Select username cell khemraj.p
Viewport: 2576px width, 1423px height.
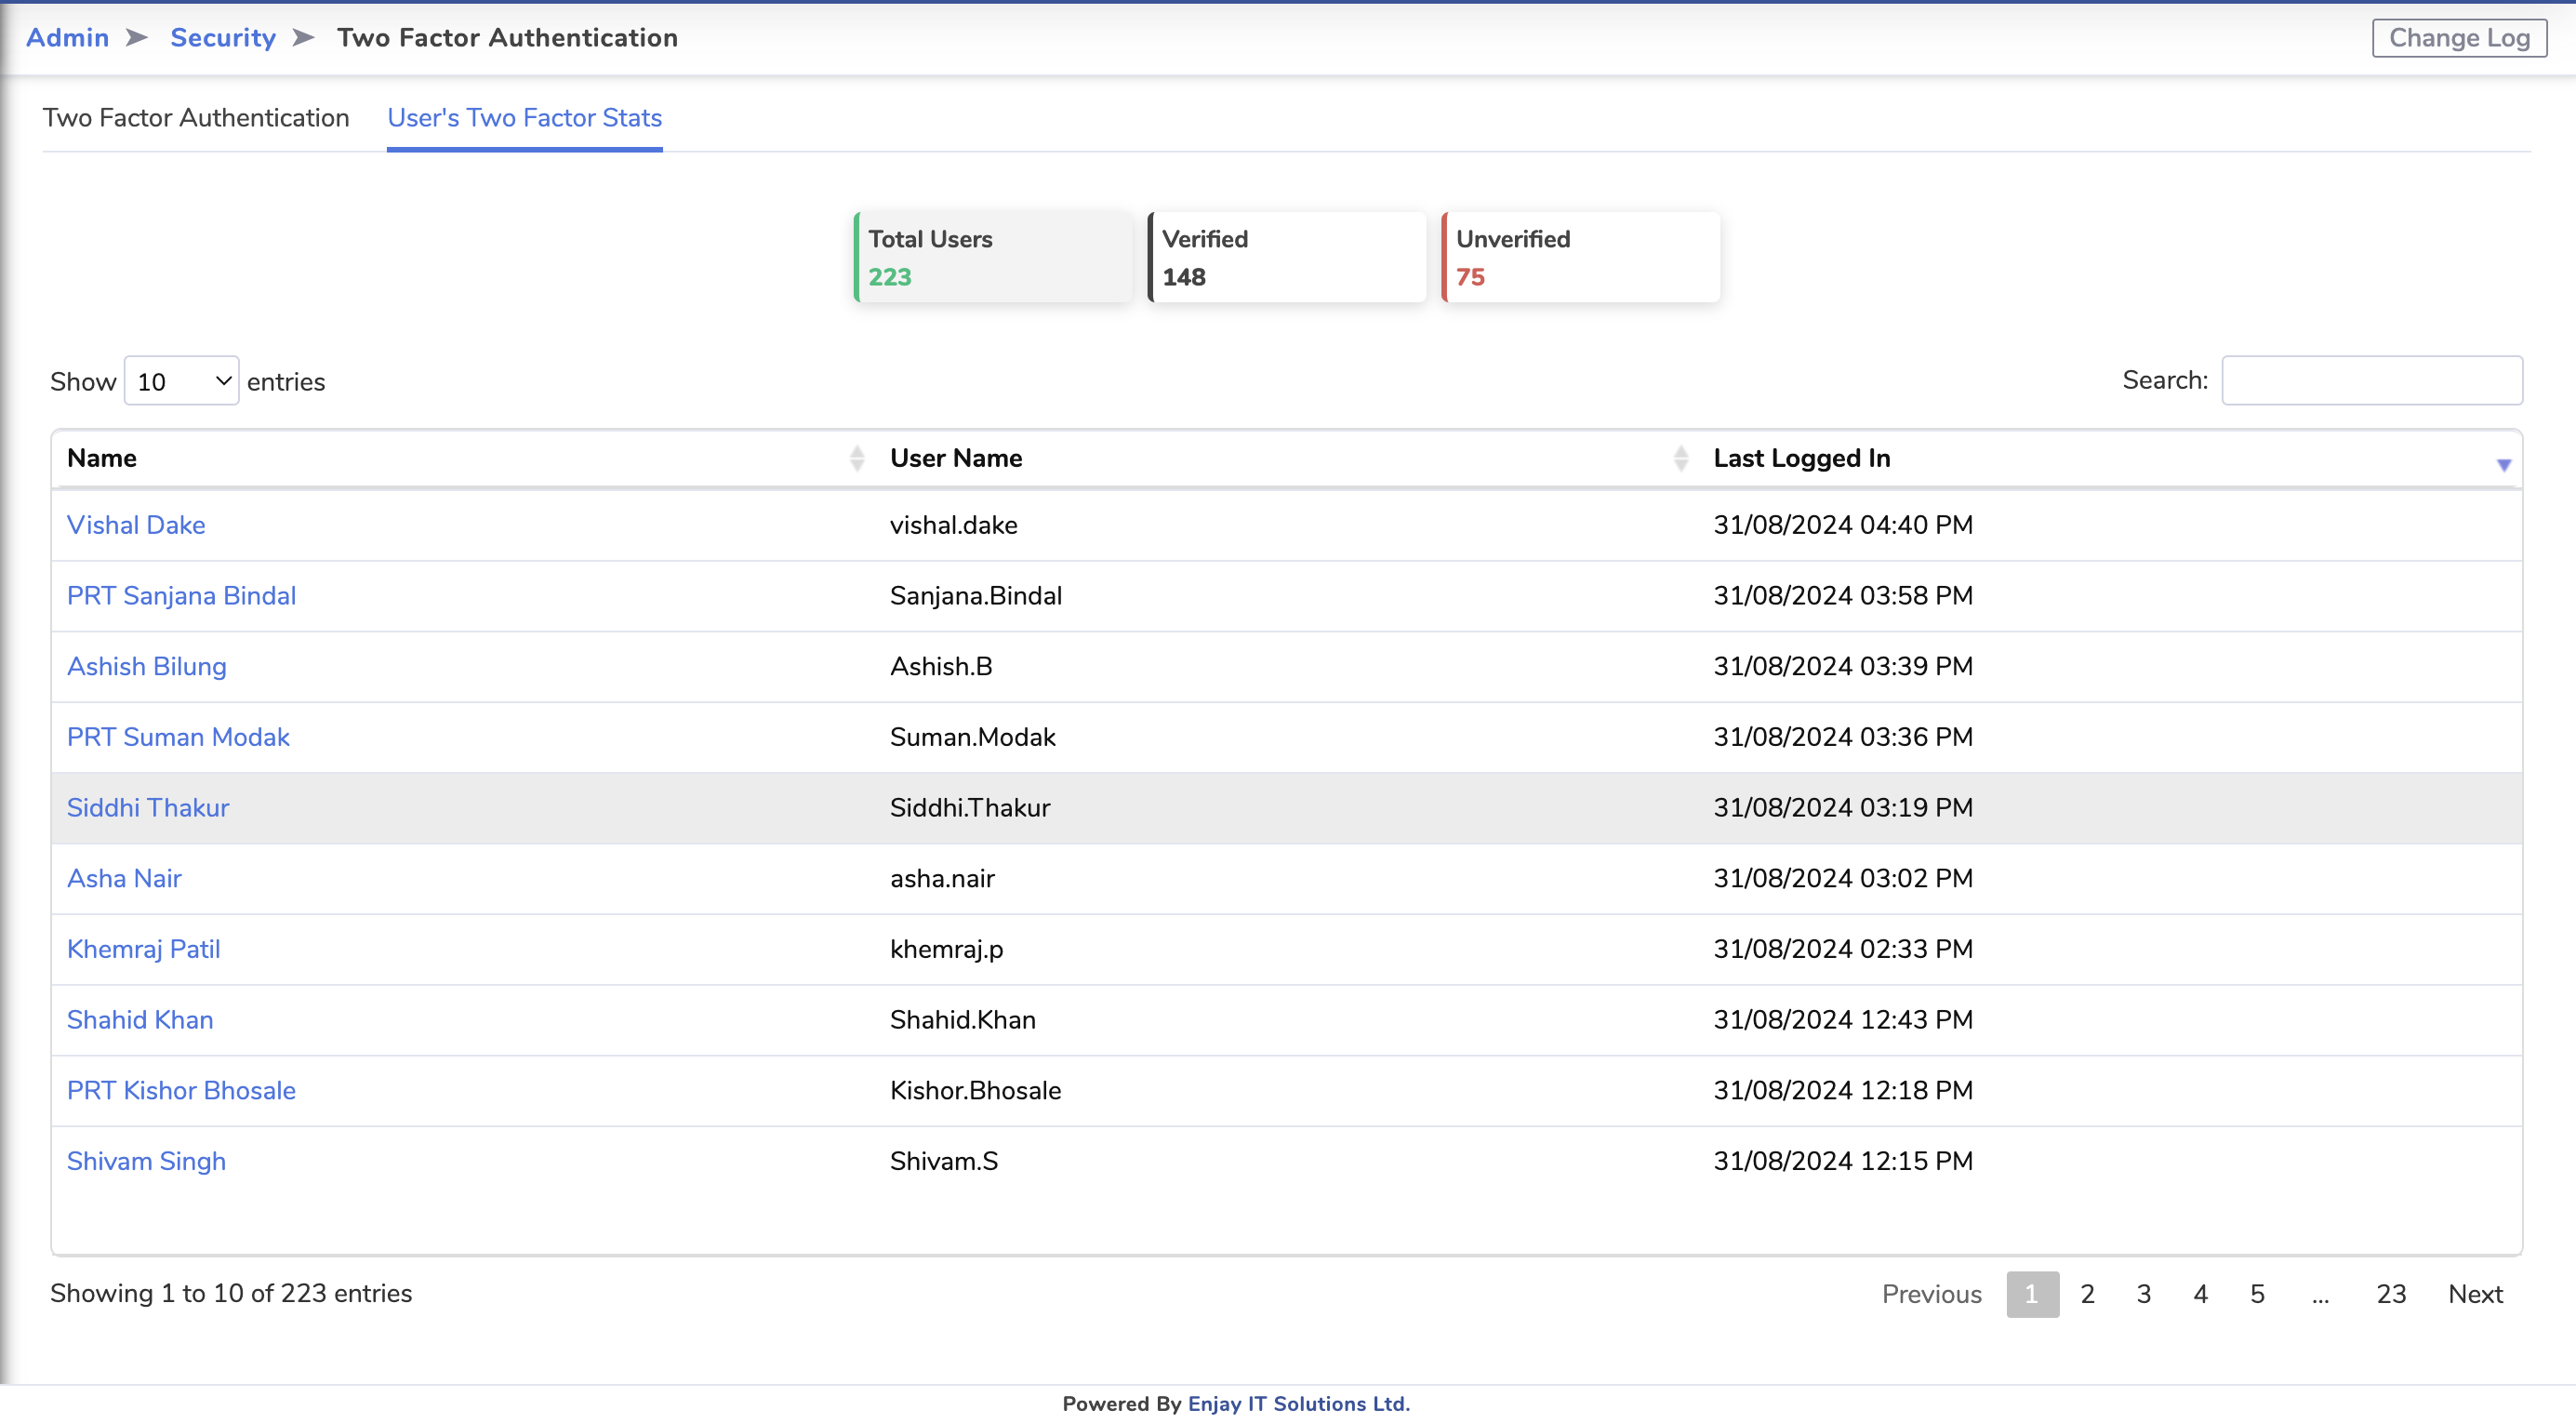pyautogui.click(x=947, y=949)
